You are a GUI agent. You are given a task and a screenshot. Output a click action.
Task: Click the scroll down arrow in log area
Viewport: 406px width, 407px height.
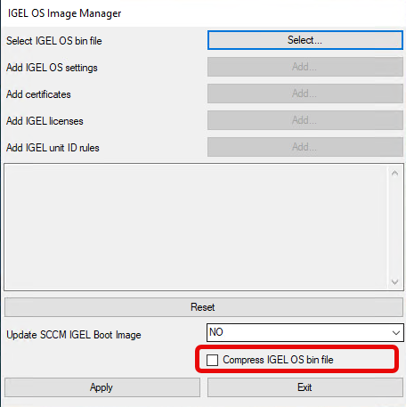(x=394, y=281)
